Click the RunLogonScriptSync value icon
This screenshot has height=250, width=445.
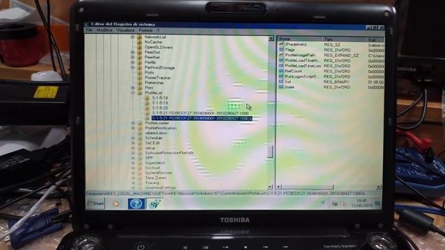[281, 76]
